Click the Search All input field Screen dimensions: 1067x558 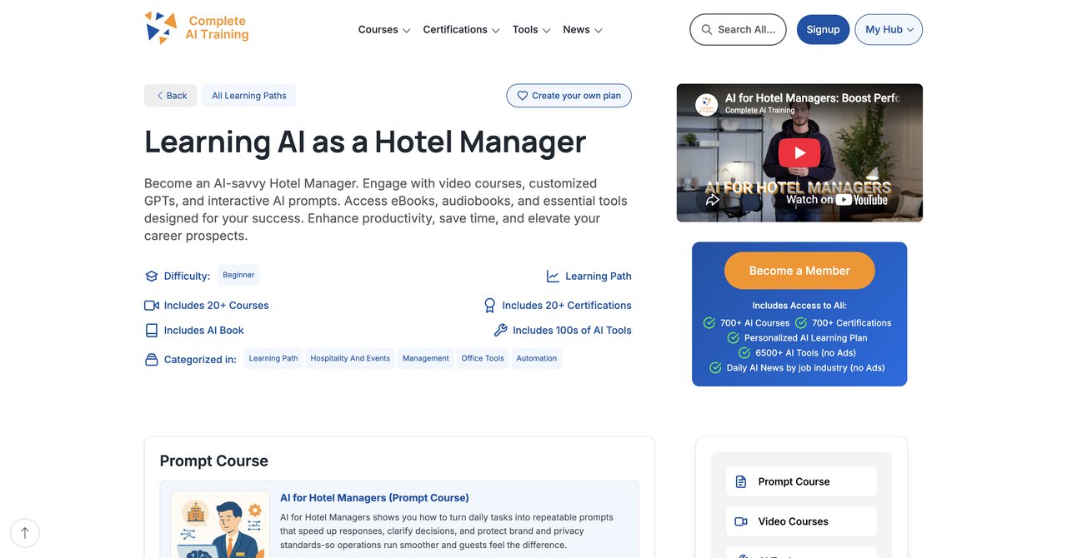coord(738,29)
